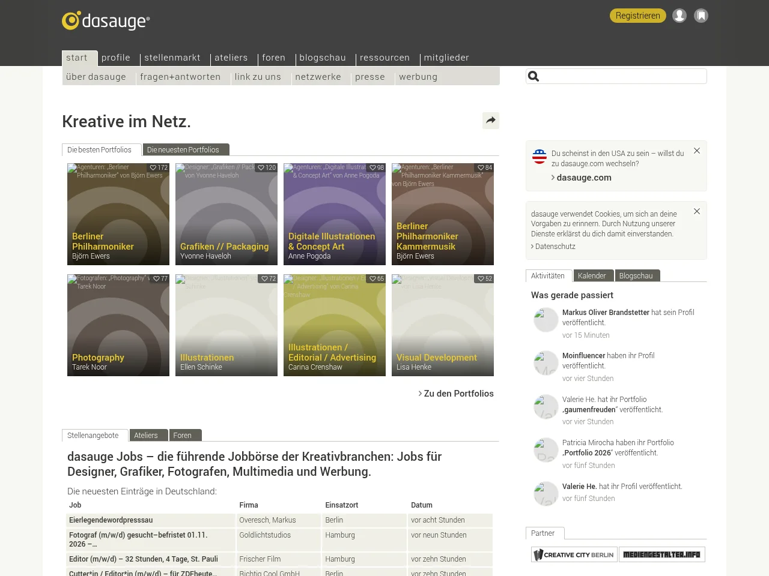
Task: Switch to the Kalender tab
Action: click(594, 276)
